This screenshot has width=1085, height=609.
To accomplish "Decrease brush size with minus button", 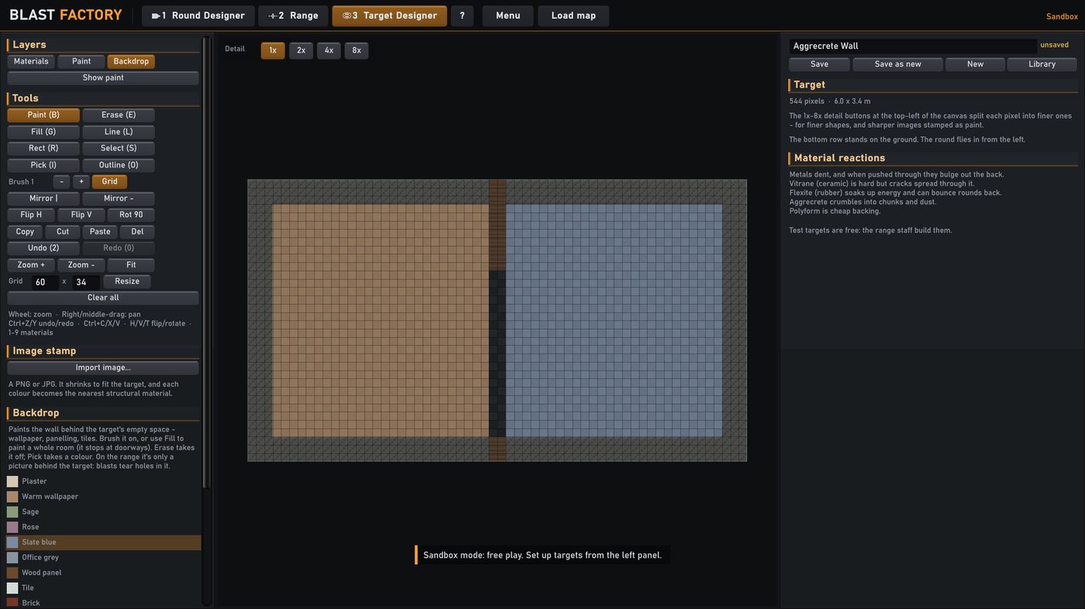I will [61, 182].
